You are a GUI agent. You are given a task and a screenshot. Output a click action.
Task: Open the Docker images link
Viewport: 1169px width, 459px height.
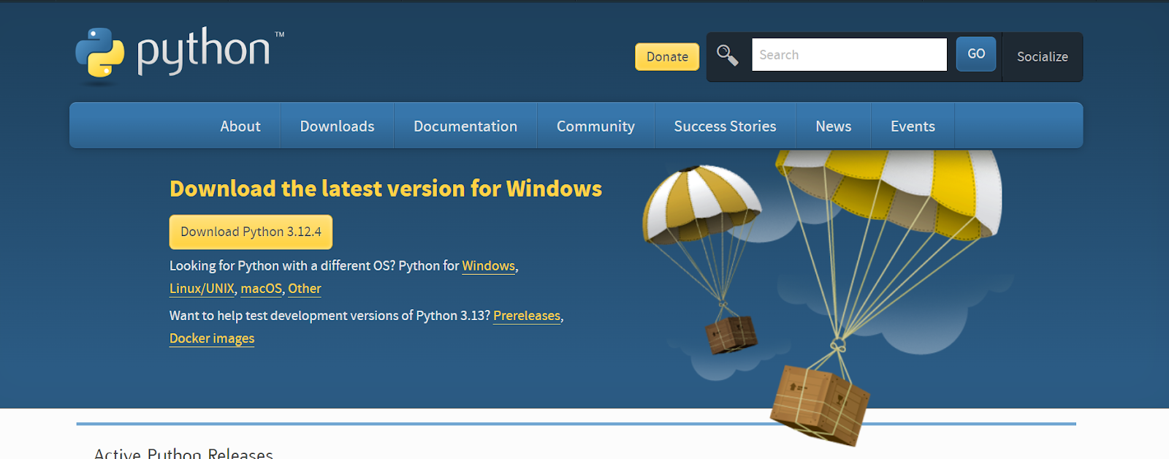[212, 338]
